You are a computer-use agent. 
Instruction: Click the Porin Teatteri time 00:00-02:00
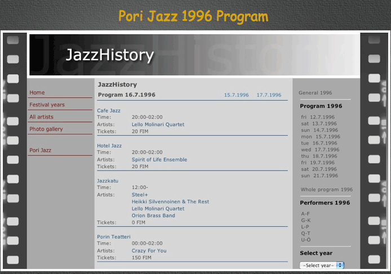pyautogui.click(x=147, y=243)
